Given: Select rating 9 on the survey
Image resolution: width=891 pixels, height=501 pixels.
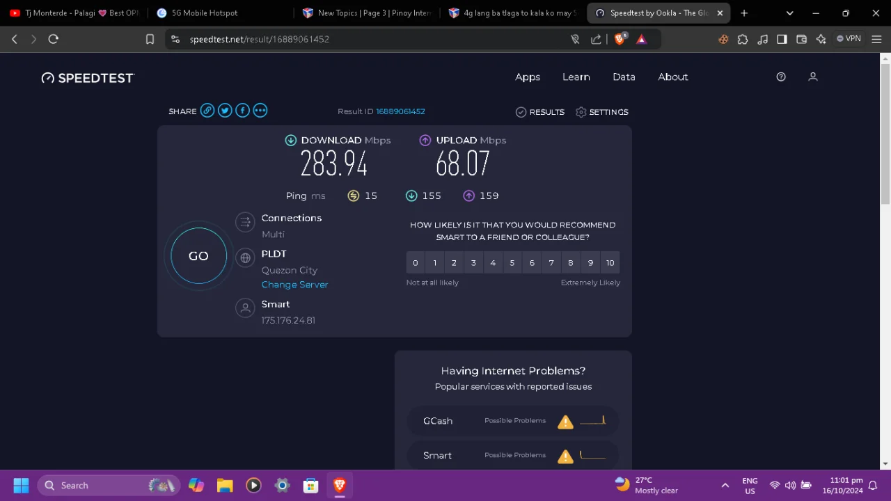Looking at the screenshot, I should click(590, 262).
